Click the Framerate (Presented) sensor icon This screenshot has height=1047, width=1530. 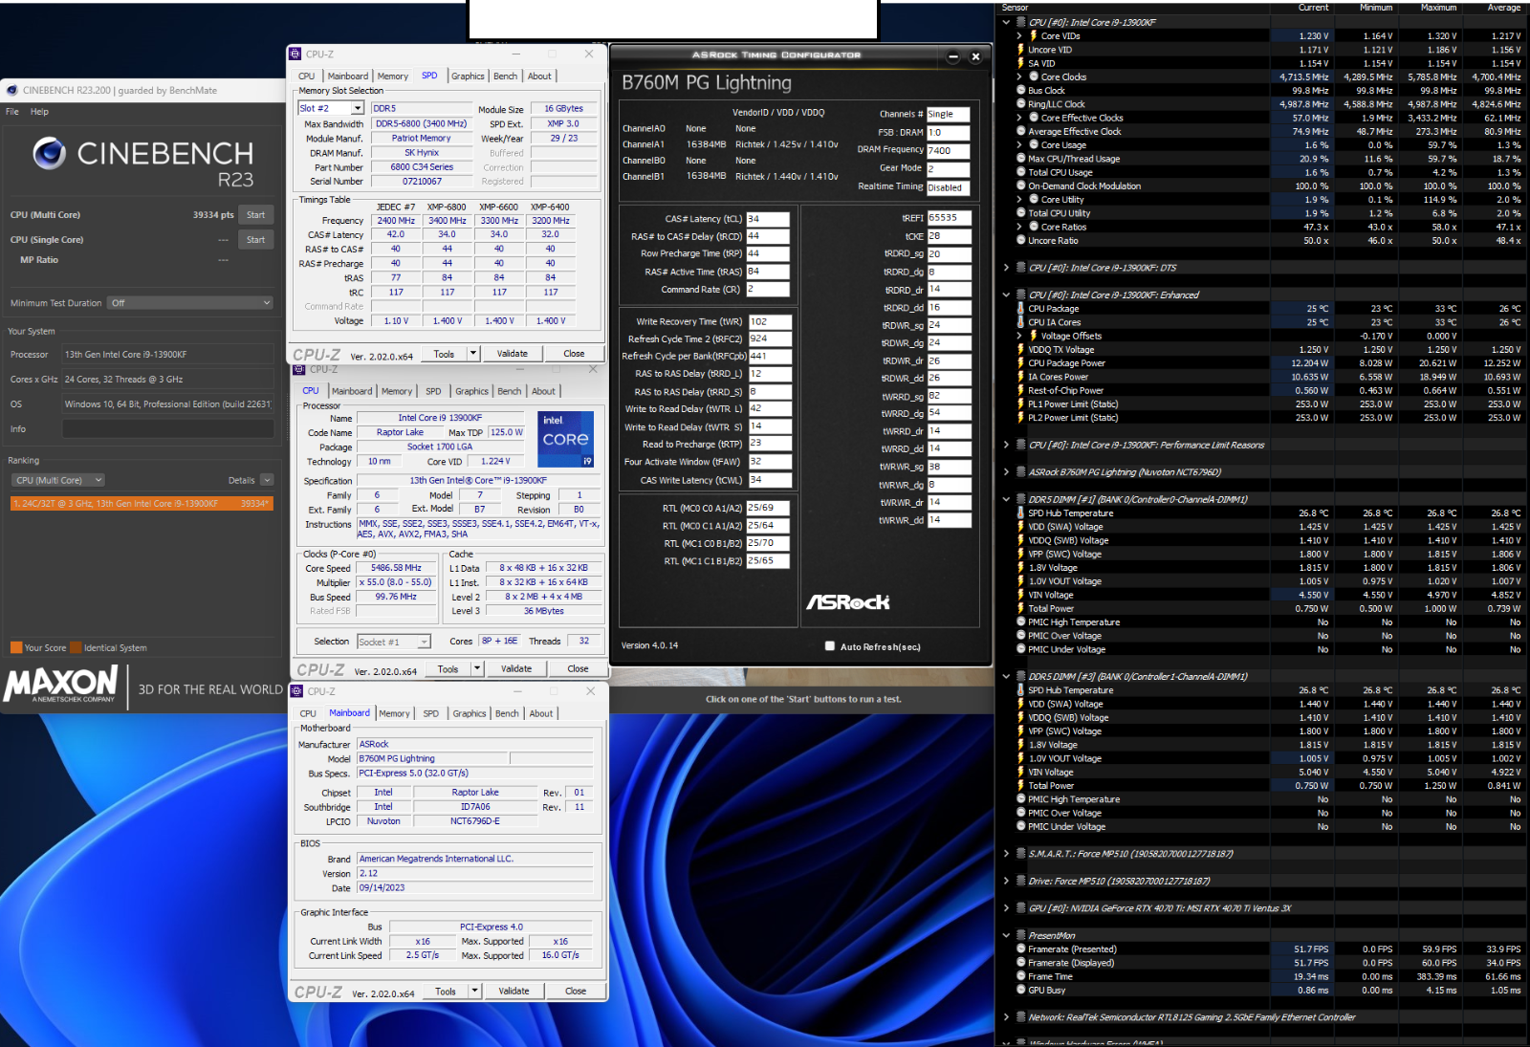[x=1020, y=949]
